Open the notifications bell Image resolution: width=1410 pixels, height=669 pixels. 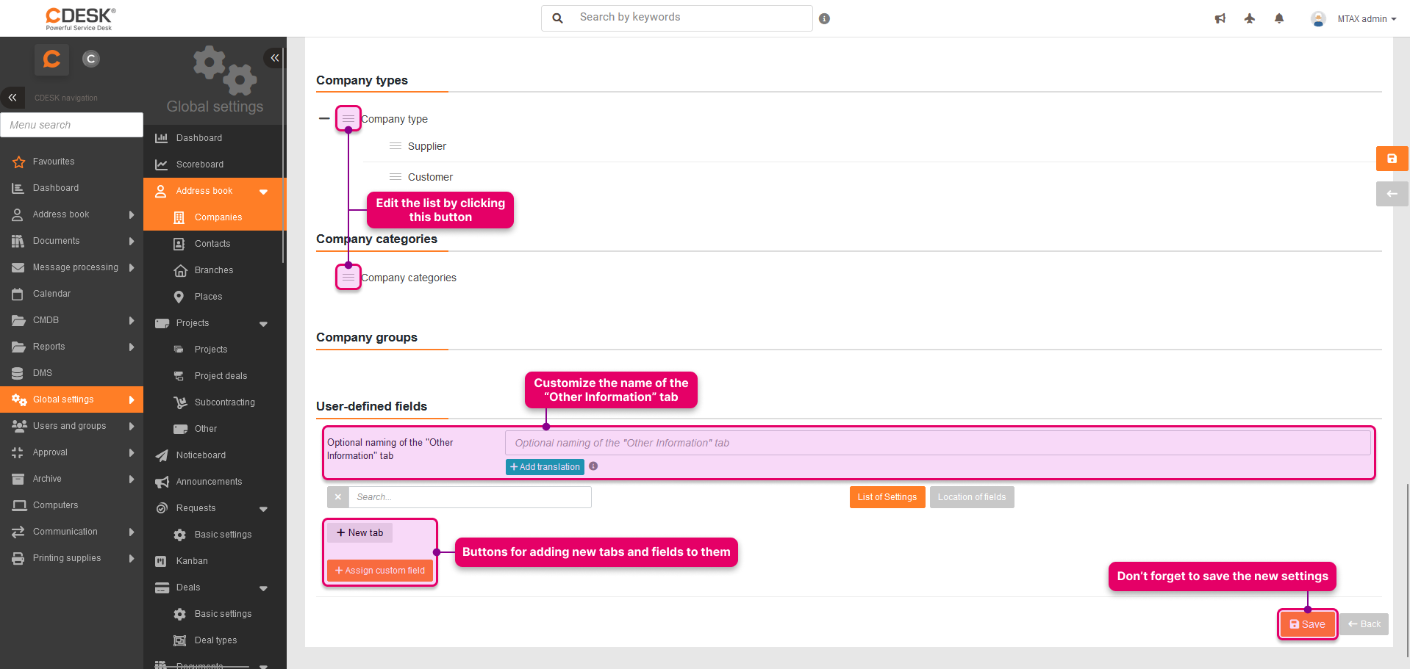[x=1279, y=18]
